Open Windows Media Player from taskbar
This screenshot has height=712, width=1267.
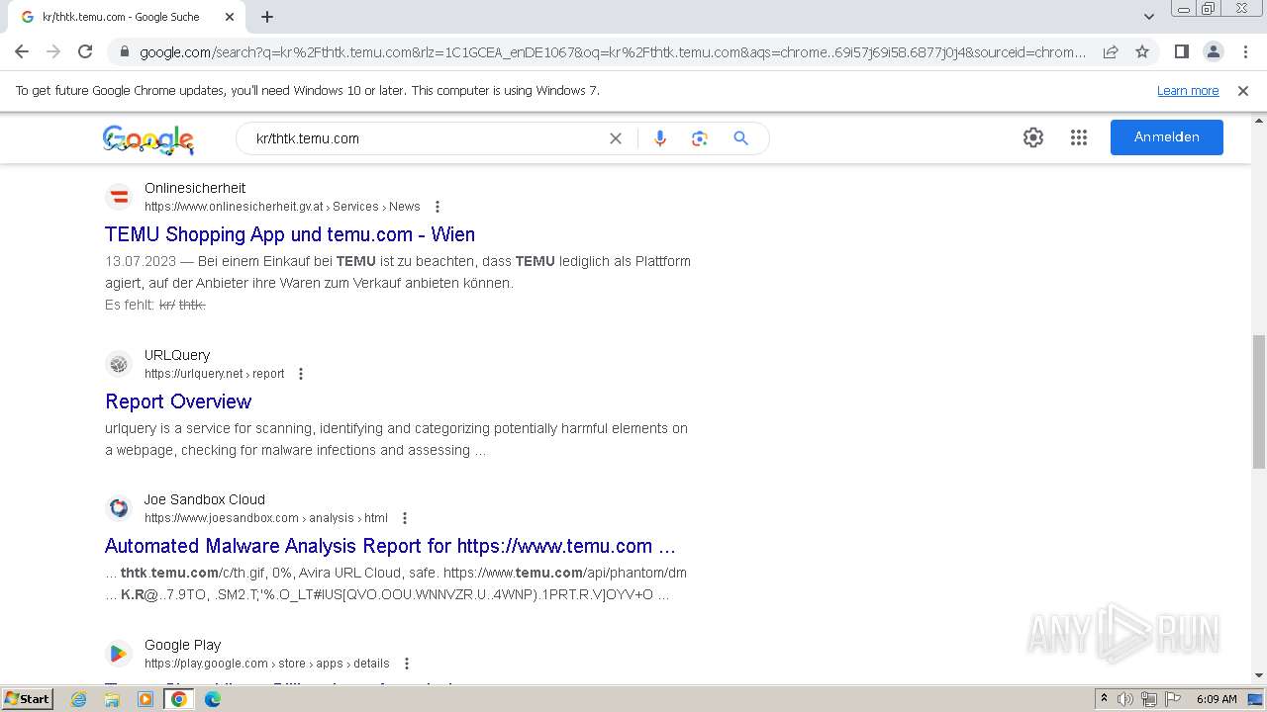point(146,699)
